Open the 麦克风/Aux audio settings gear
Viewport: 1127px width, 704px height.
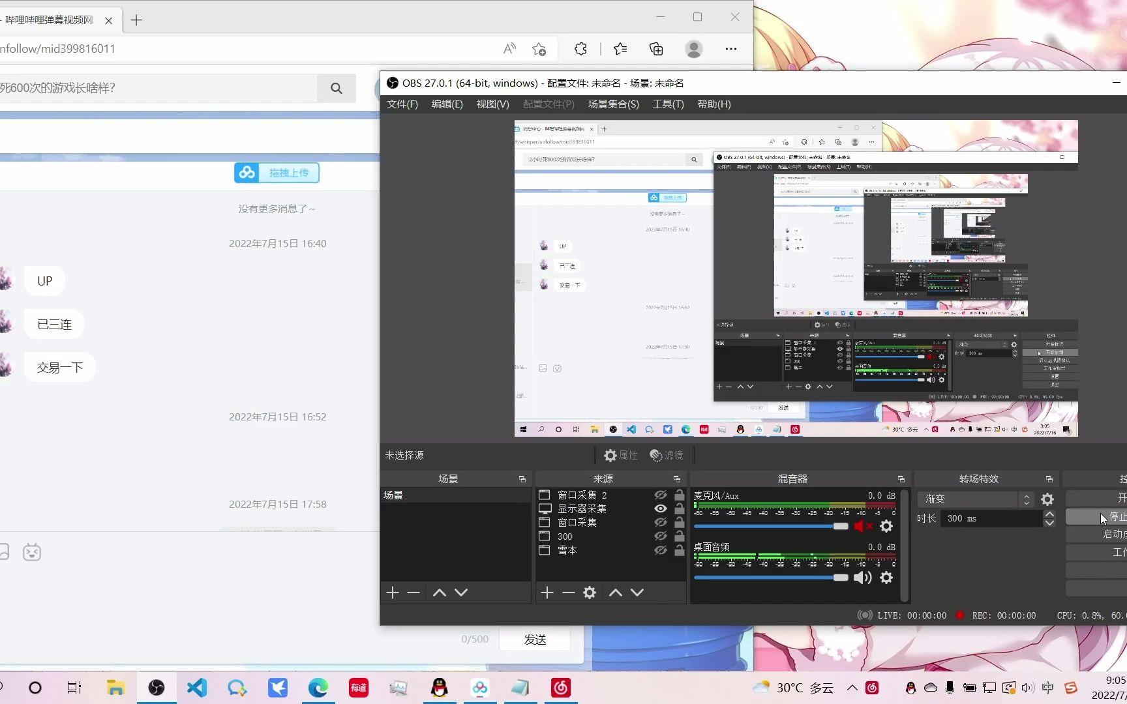pyautogui.click(x=886, y=526)
